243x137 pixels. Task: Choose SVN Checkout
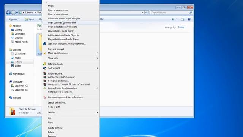(71, 64)
